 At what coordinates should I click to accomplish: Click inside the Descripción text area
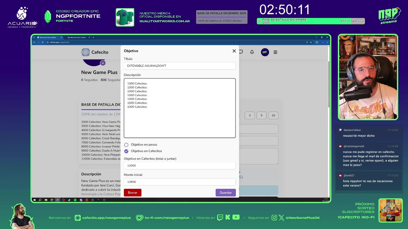click(x=180, y=108)
